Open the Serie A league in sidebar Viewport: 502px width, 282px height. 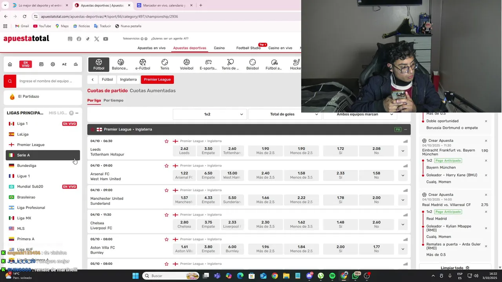(43, 155)
